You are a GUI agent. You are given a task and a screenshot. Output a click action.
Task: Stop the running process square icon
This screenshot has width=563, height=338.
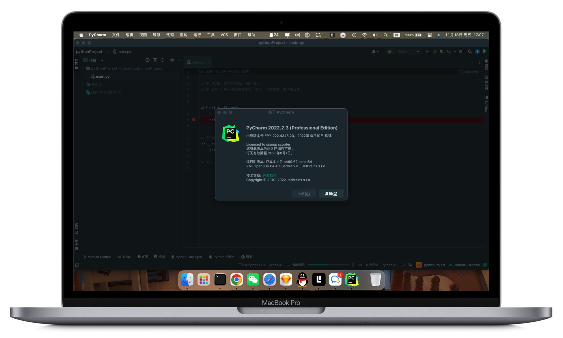(x=461, y=51)
